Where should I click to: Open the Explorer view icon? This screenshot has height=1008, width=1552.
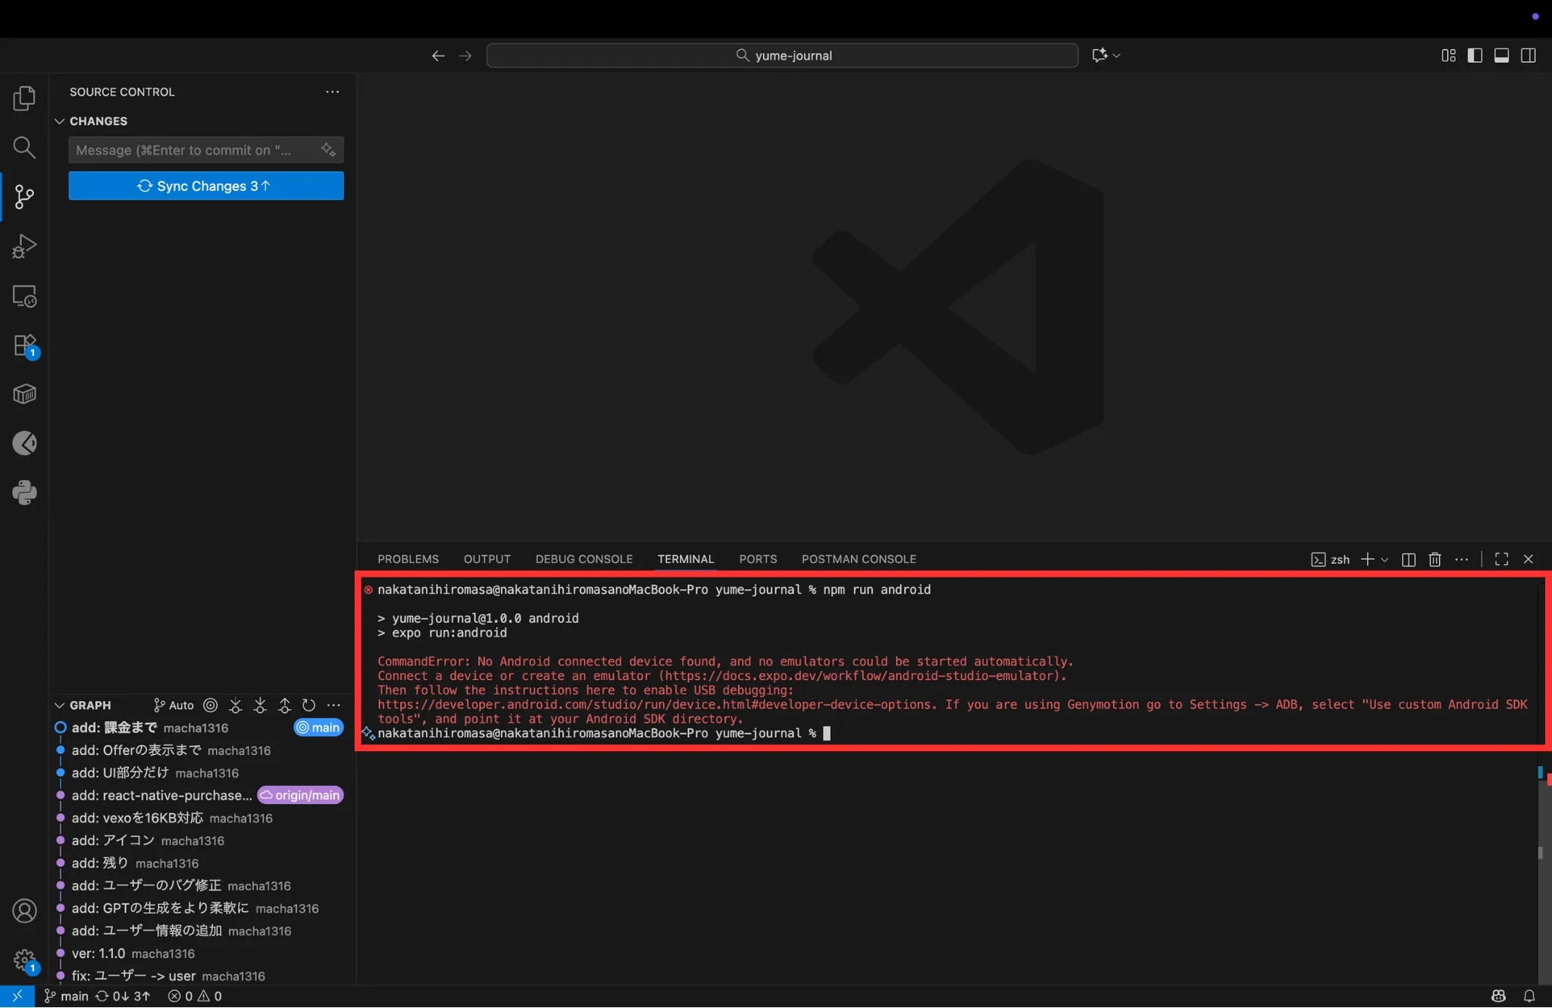click(24, 98)
